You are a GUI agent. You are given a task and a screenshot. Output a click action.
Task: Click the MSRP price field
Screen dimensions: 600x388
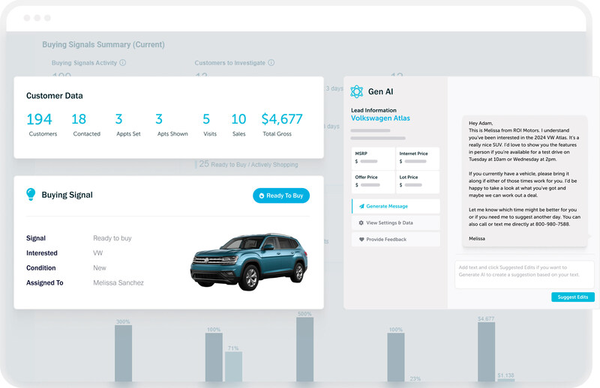373,157
